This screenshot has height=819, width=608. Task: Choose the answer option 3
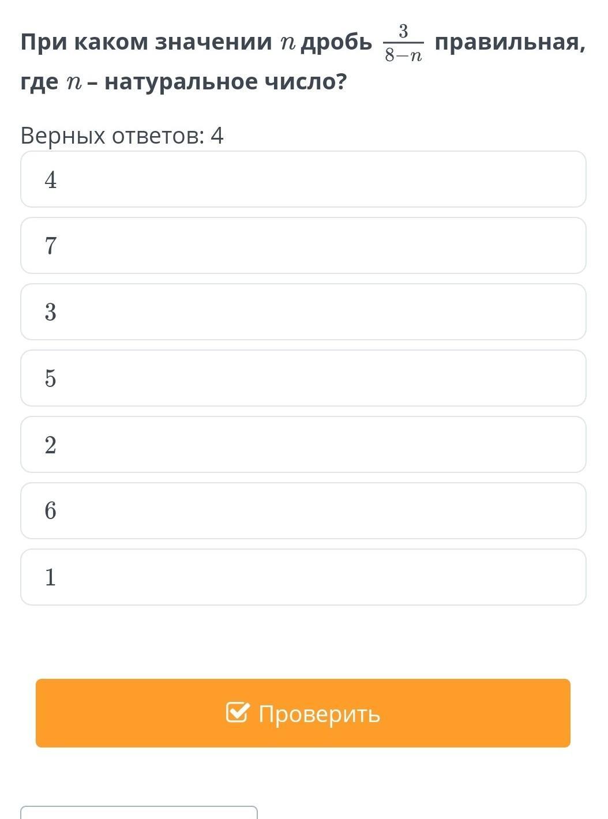(303, 312)
